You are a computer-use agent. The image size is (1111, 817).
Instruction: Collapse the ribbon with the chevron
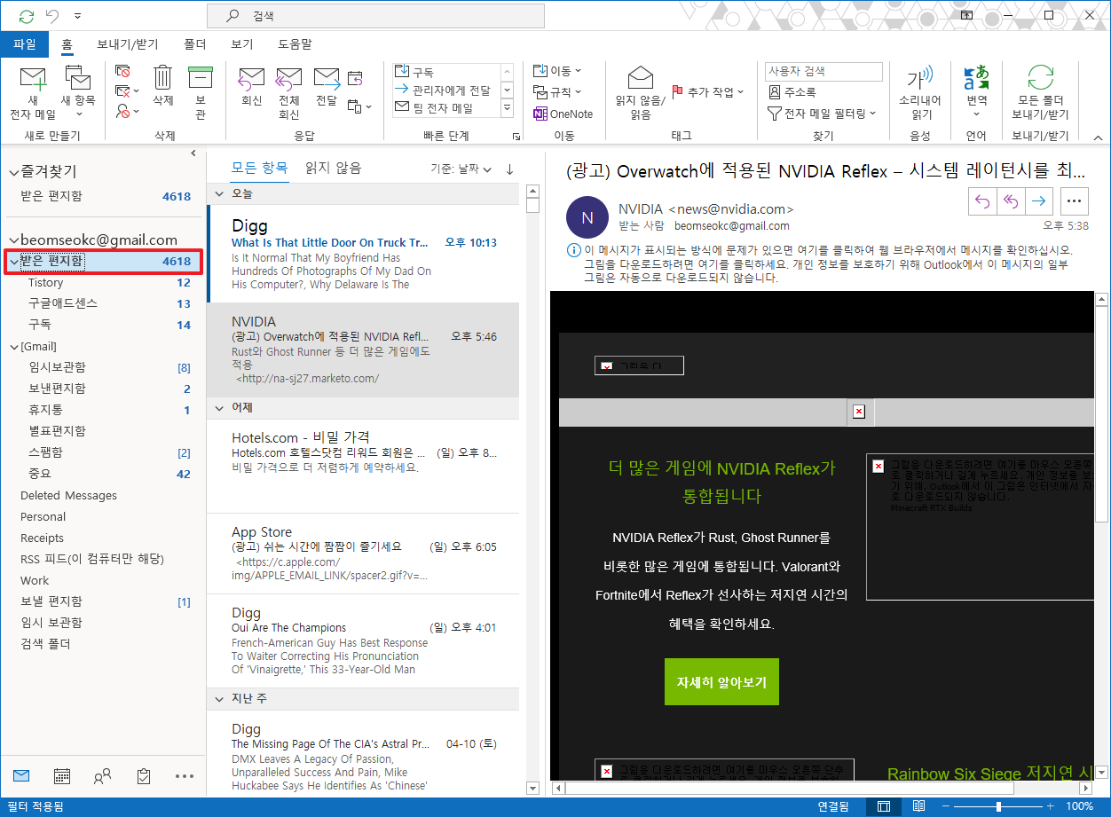(x=1098, y=137)
